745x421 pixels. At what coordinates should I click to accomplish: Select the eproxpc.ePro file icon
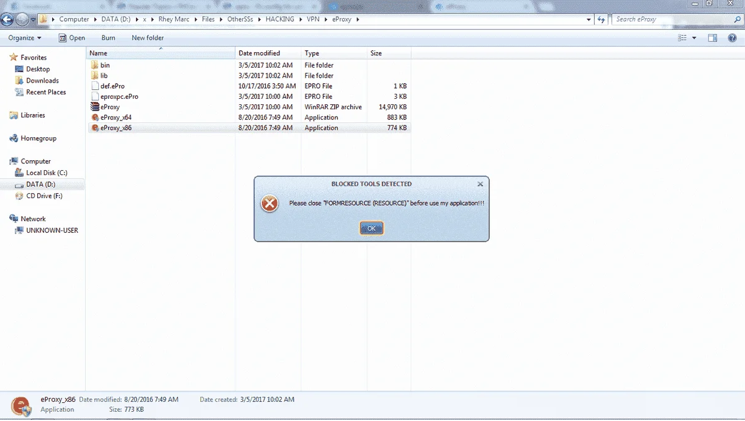(x=94, y=97)
